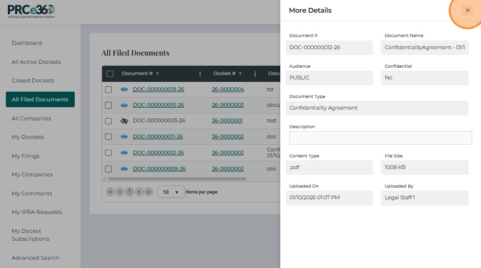The image size is (481, 268).
Task: View document DOC-000000015-26 eye icon
Action: click(124, 105)
